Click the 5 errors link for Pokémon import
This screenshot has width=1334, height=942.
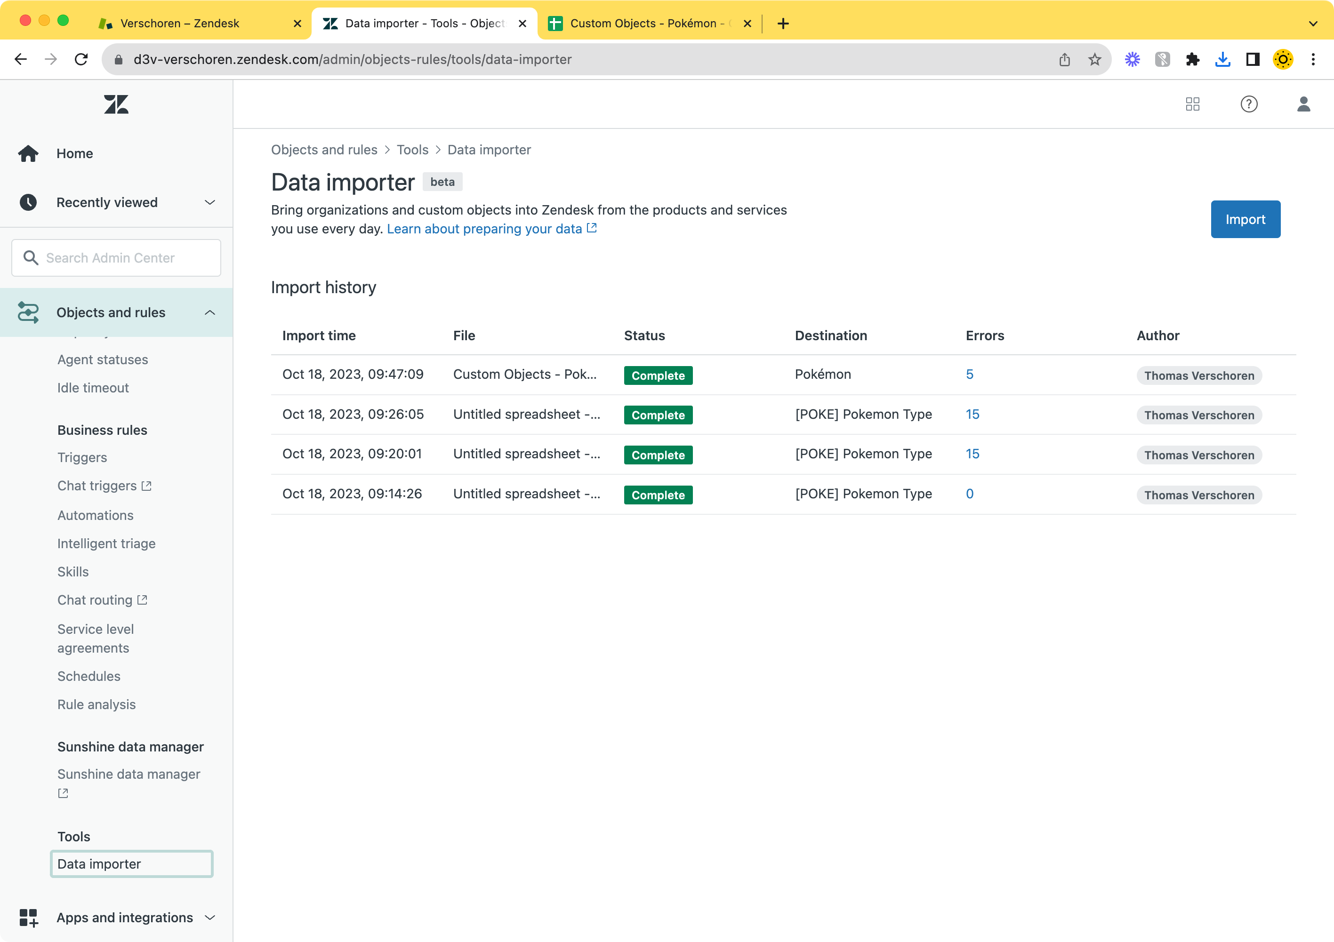coord(970,374)
